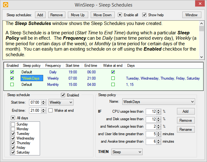The width and height of the screenshot is (207, 162).
Task: Toggle the All days checkbox
Action: [13, 118]
